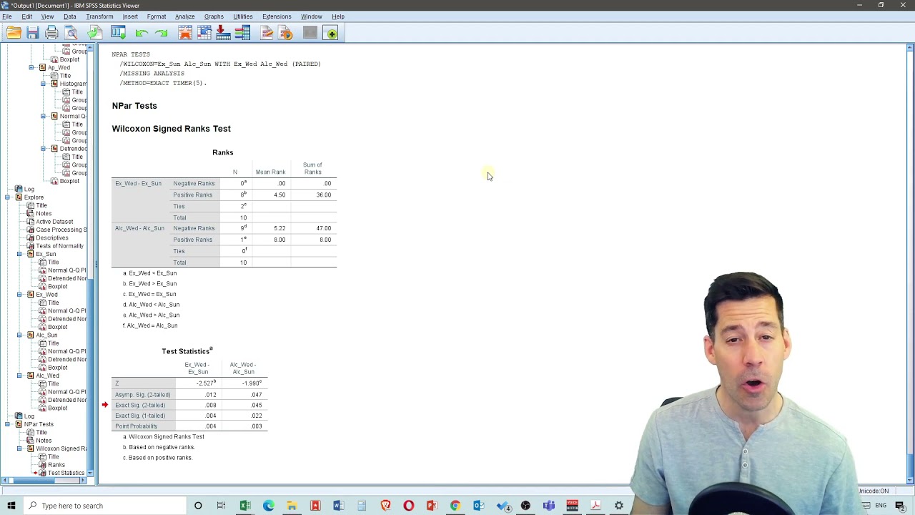Open the Analyze menu
915x515 pixels.
184,16
